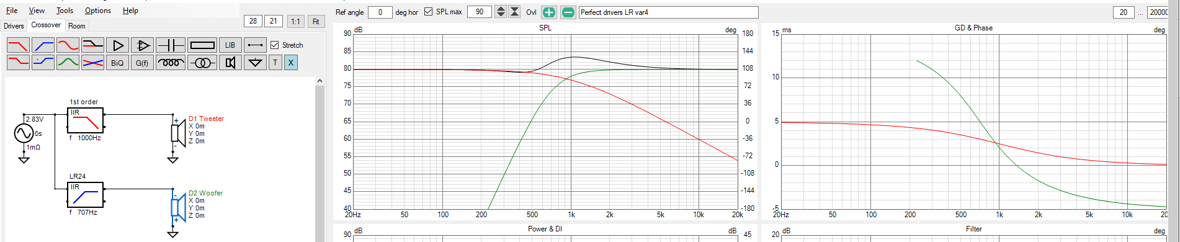Screen dimensions: 1180x242
Task: Click the SPL max up-down stepper
Action: (501, 12)
